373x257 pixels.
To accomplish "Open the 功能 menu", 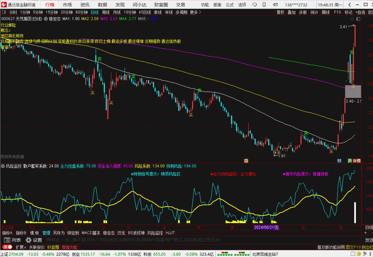I will tap(205, 5).
